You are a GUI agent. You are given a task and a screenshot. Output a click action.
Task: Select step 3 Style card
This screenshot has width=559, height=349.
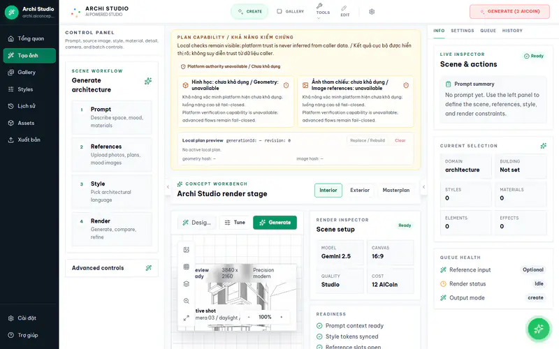click(112, 191)
